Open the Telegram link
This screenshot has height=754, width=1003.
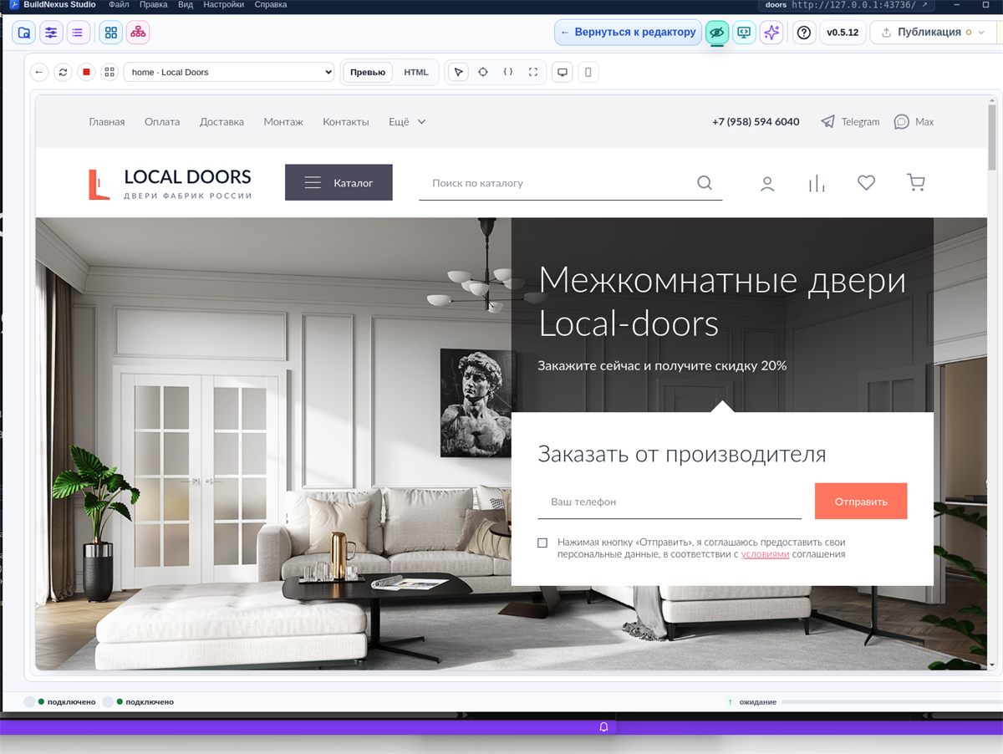click(x=850, y=122)
